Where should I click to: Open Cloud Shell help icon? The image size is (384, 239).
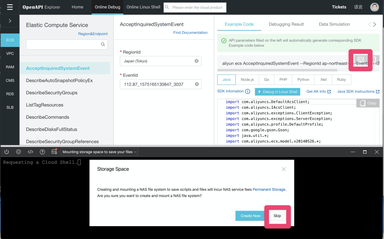click(42, 152)
